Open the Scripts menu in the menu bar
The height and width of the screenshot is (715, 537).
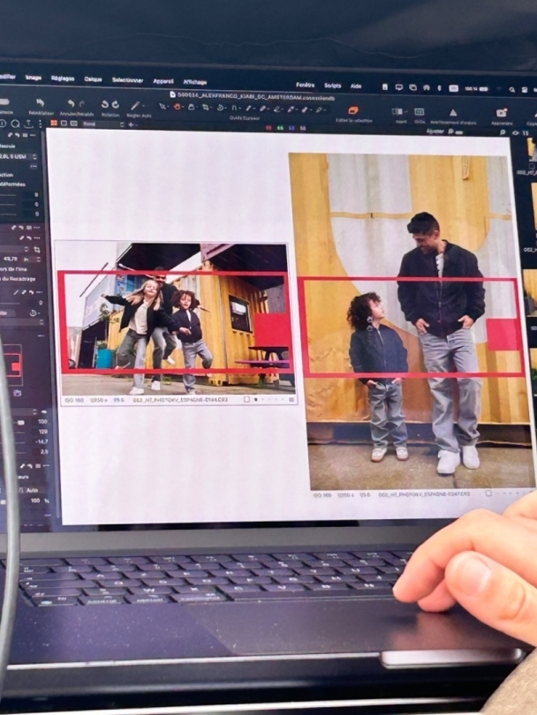tap(332, 86)
